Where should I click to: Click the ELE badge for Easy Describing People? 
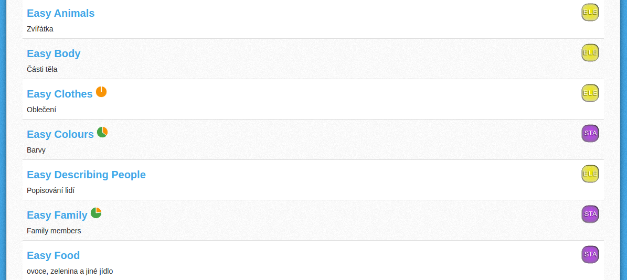coord(590,174)
